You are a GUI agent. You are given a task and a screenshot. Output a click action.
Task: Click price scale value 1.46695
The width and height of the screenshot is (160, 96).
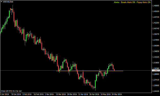click(x=156, y=6)
